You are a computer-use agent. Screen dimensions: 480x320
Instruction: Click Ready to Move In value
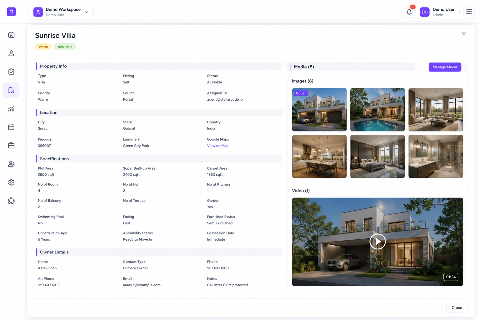point(137,239)
